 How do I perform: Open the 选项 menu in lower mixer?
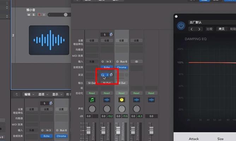click(x=43, y=94)
